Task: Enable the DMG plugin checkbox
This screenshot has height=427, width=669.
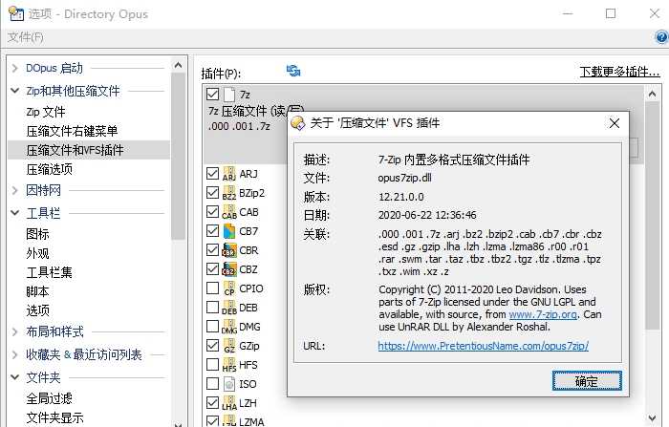Action: pyautogui.click(x=212, y=327)
